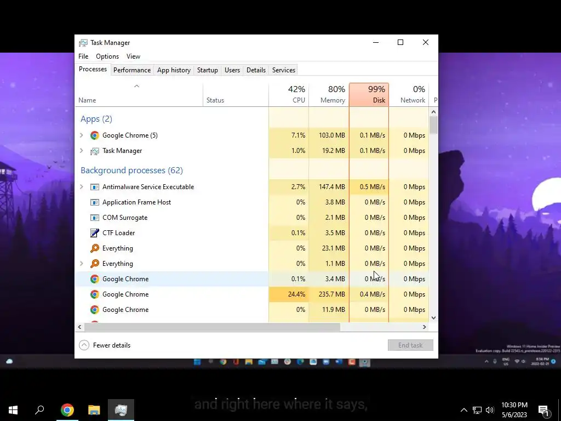Click the Chrome icon in Google Chrome (5) row

pos(94,135)
